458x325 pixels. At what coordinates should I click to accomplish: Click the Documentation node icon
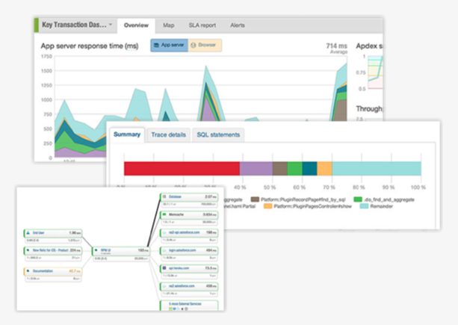click(x=28, y=271)
